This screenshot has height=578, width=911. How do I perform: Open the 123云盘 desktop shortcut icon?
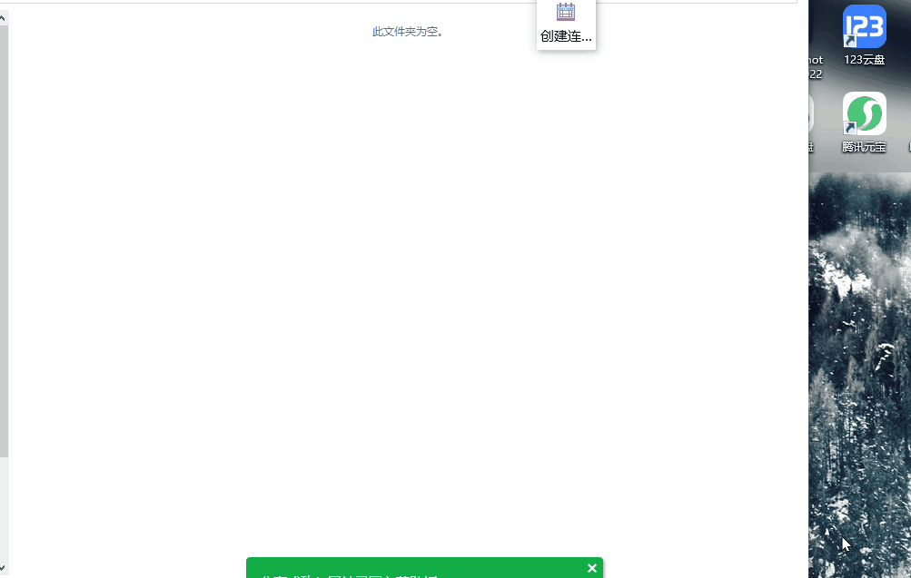click(x=864, y=26)
